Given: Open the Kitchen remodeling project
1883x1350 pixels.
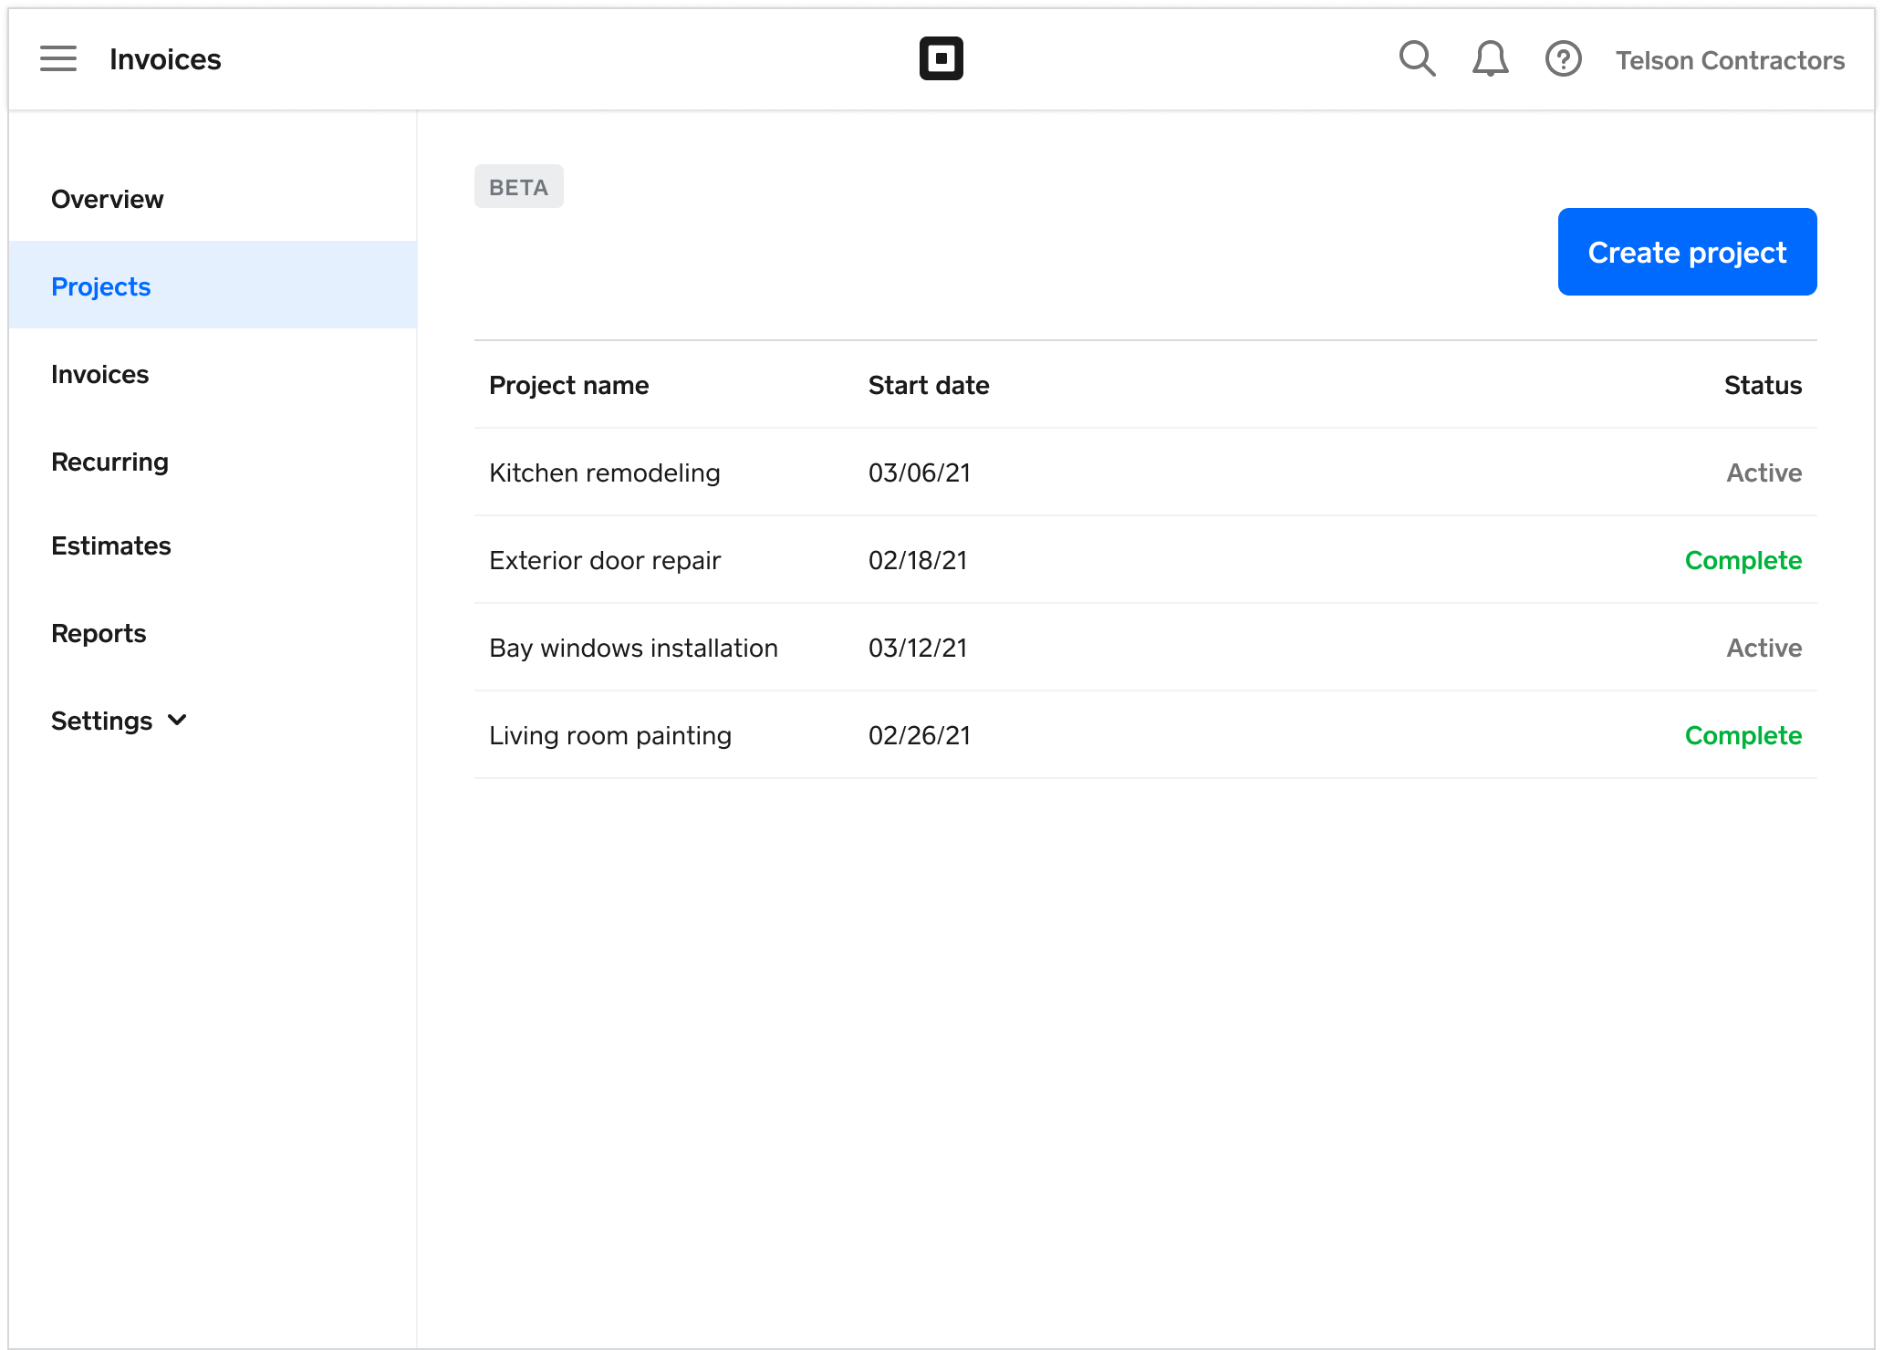Looking at the screenshot, I should (605, 472).
